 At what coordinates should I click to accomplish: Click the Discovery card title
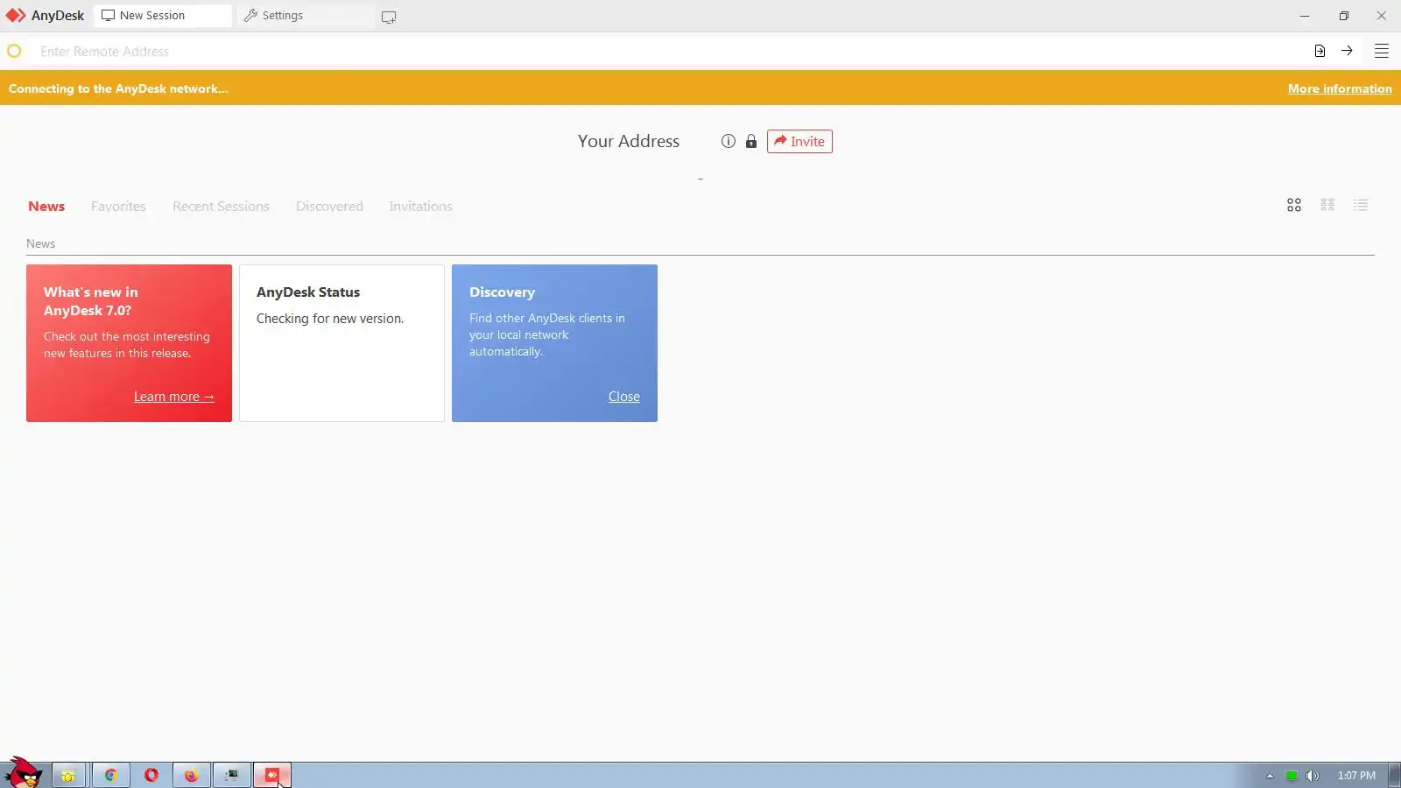coord(502,292)
